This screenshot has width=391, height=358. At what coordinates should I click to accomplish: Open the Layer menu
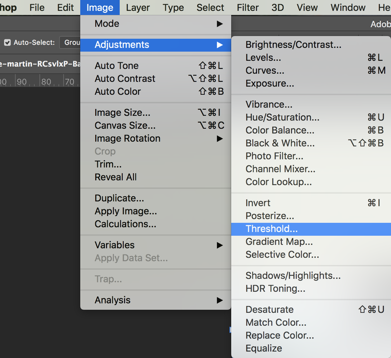click(x=138, y=8)
